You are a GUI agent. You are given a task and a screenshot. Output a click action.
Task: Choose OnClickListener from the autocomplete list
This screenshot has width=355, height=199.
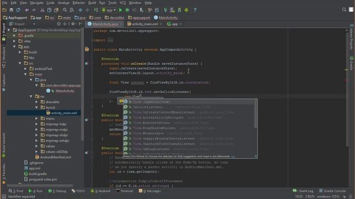(189, 107)
